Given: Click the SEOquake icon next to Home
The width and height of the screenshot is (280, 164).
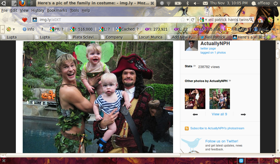Looking at the screenshot, I should coord(270,20).
